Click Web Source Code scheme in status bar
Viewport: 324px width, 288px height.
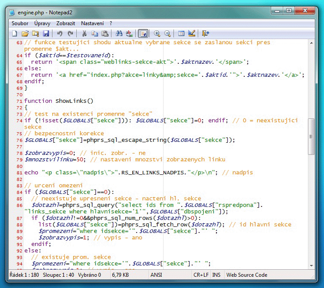(247, 275)
